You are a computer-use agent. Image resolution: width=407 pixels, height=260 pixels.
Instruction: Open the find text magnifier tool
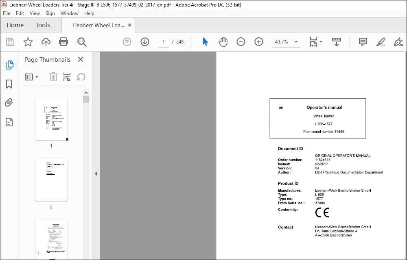point(82,42)
